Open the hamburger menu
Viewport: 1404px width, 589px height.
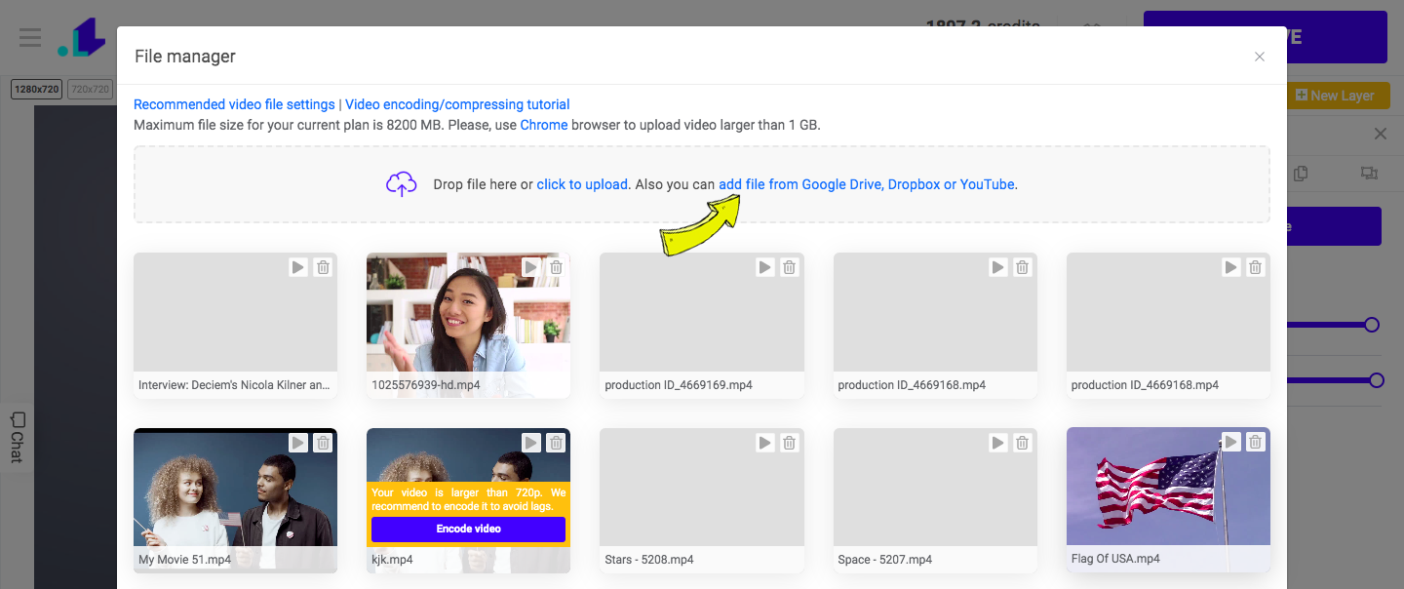pyautogui.click(x=30, y=38)
